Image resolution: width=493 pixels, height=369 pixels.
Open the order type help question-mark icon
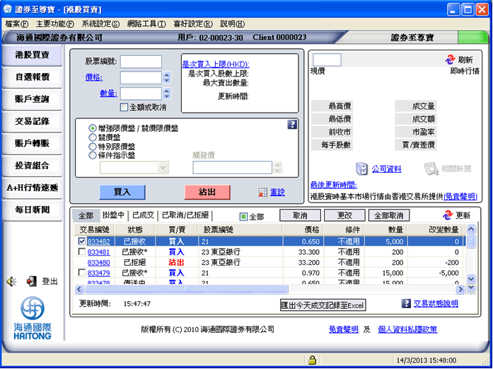pyautogui.click(x=292, y=125)
